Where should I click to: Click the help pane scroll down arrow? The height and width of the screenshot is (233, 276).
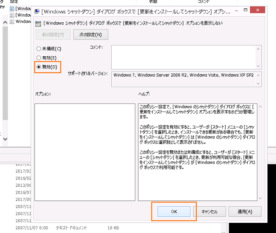260,198
